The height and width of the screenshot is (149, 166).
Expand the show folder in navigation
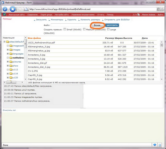(8, 66)
